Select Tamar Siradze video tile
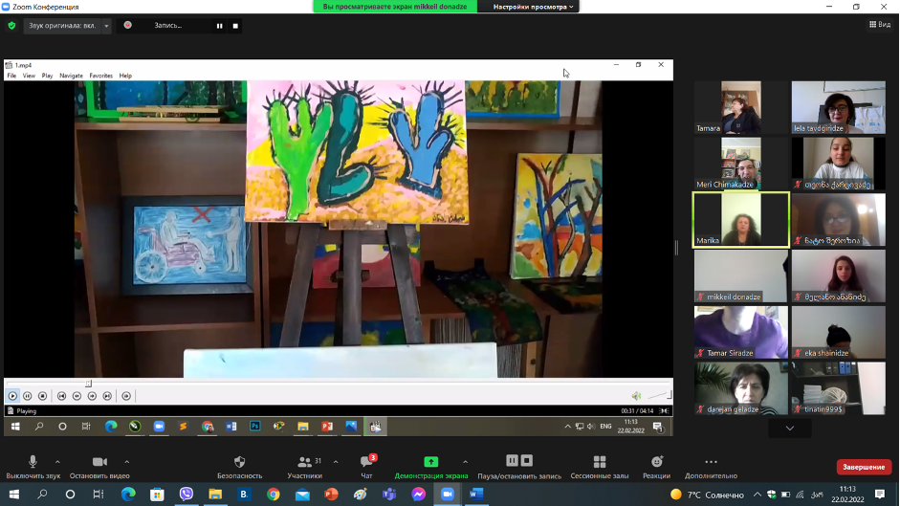Image resolution: width=900 pixels, height=506 pixels. pos(741,332)
